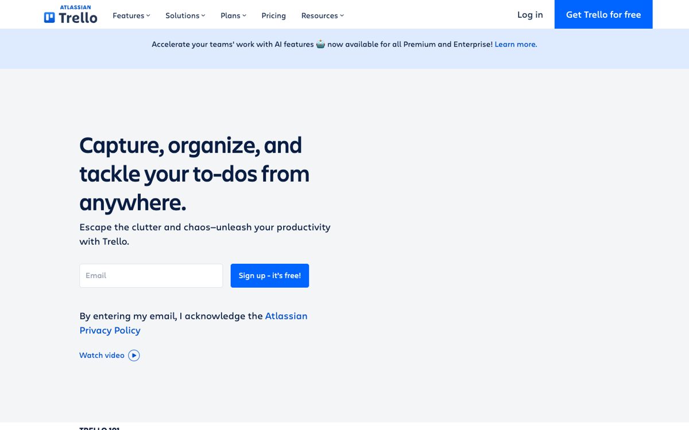Click the Sign up - it's free! button
Image resolution: width=689 pixels, height=430 pixels.
tap(270, 276)
